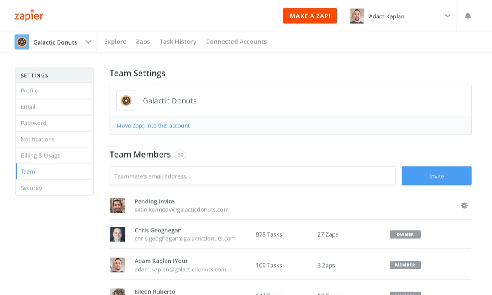Open the Security settings section
The height and width of the screenshot is (295, 492).
click(31, 188)
